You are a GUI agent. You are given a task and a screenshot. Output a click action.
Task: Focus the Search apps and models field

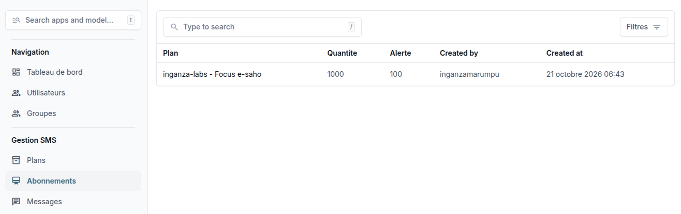pos(73,20)
